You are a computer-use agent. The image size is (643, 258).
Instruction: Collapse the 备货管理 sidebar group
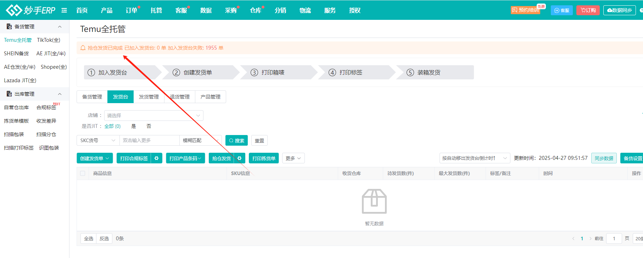tap(60, 27)
